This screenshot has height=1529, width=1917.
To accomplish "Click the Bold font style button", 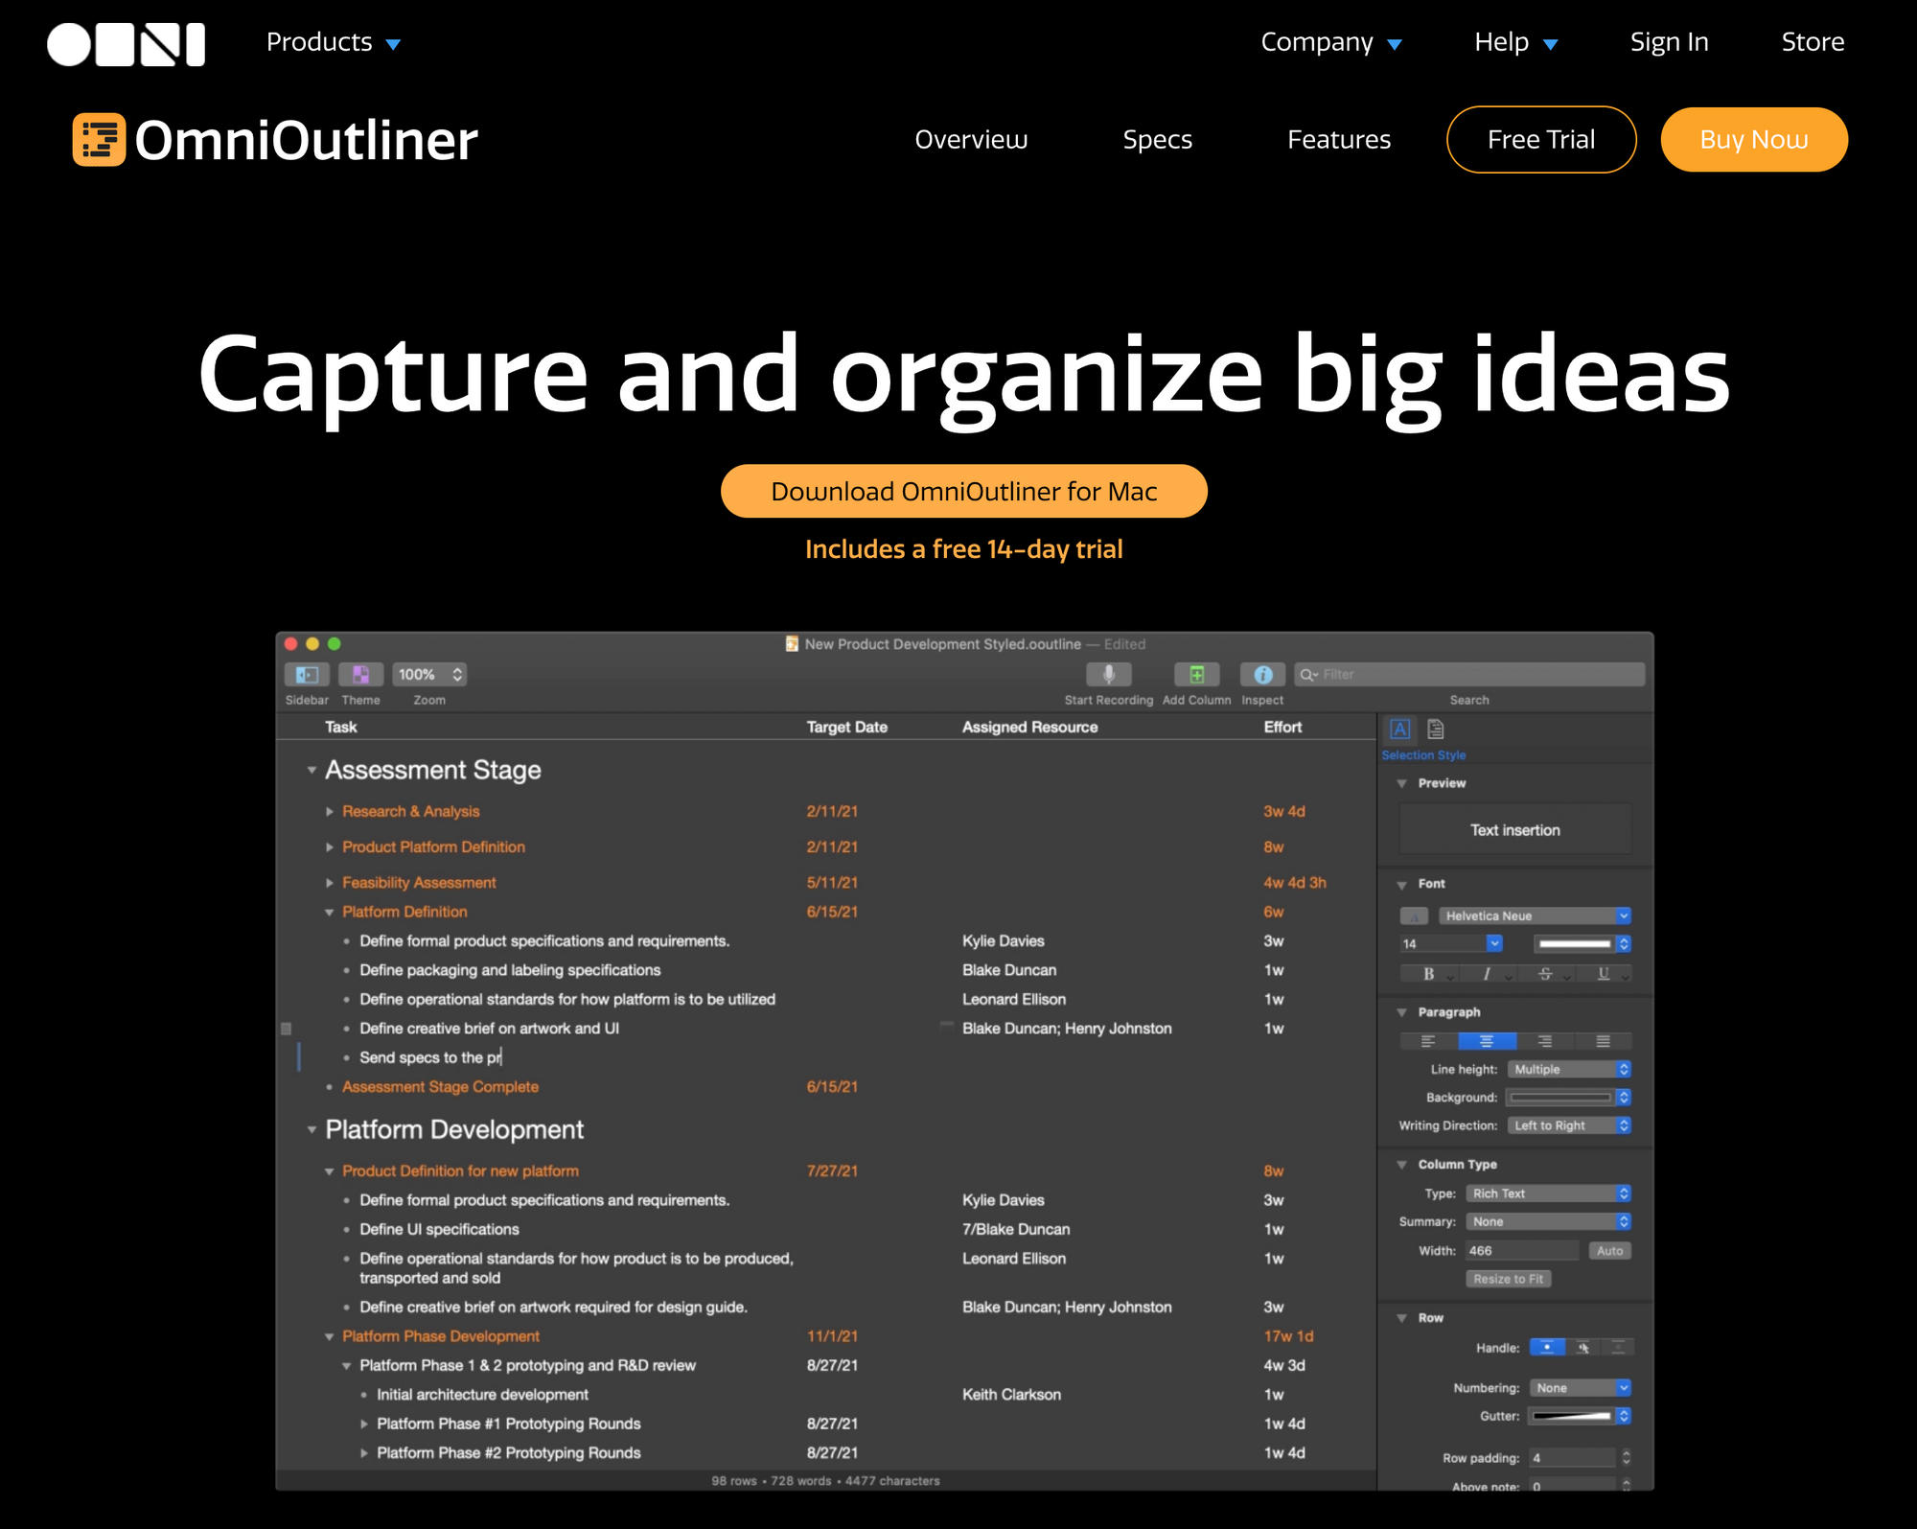I will (x=1428, y=974).
